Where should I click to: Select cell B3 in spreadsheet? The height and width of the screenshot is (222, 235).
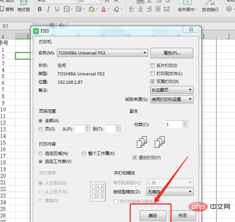23,56
